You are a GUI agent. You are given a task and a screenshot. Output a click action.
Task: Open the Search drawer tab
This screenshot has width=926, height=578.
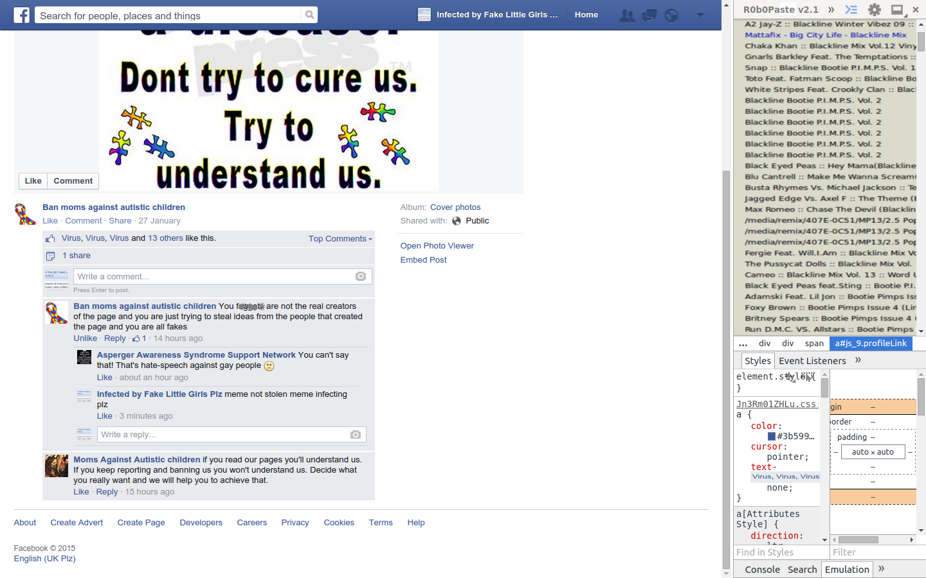tap(802, 570)
